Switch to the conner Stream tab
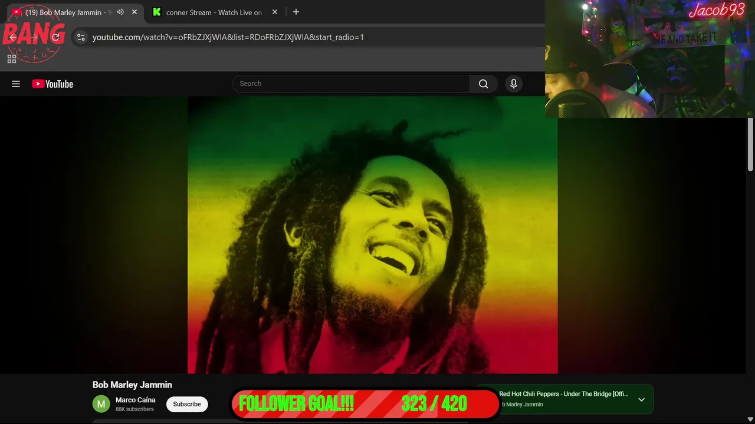 tap(214, 12)
